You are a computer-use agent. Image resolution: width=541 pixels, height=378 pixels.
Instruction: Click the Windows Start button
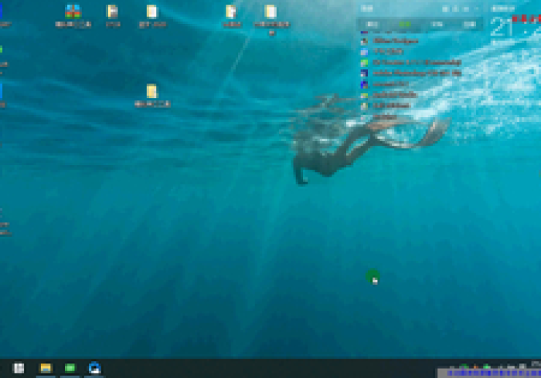click(x=19, y=368)
